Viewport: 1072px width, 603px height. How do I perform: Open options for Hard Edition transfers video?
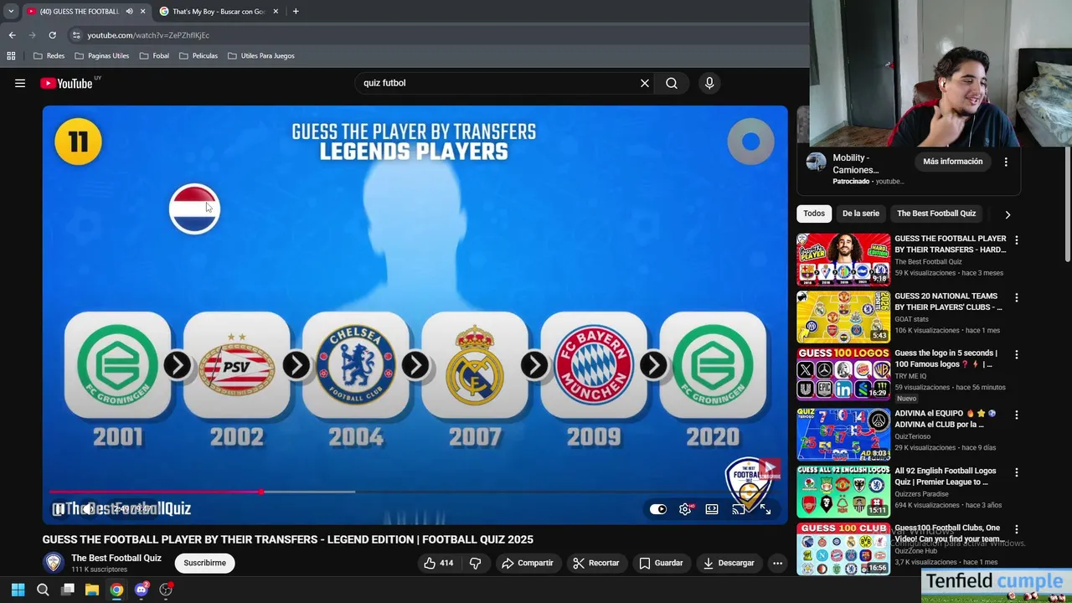[x=1017, y=240]
